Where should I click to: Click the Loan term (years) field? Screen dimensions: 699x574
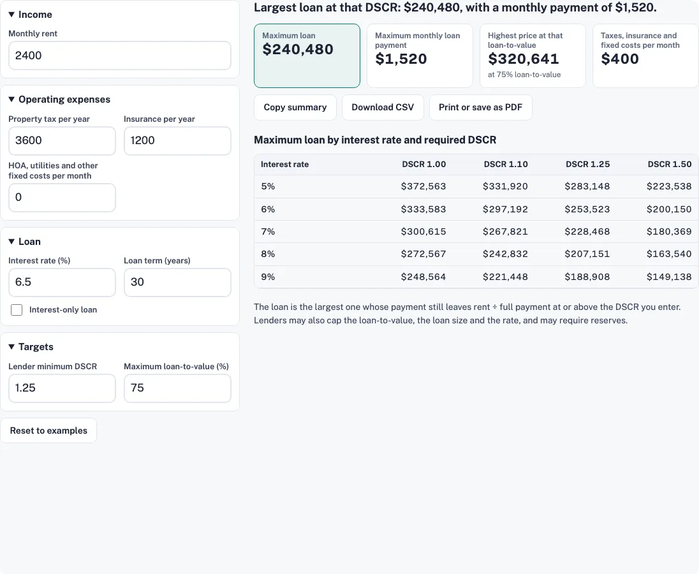[x=177, y=282]
